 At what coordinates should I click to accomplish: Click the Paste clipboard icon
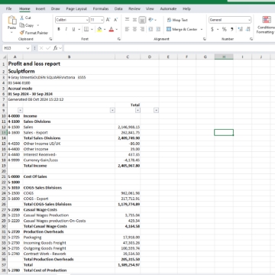[11, 20]
